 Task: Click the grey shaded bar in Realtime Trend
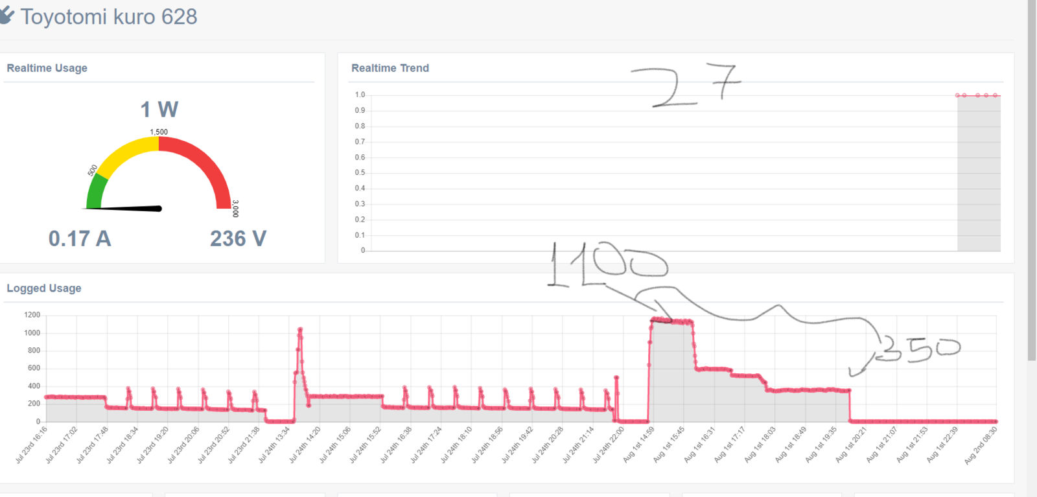tap(979, 173)
